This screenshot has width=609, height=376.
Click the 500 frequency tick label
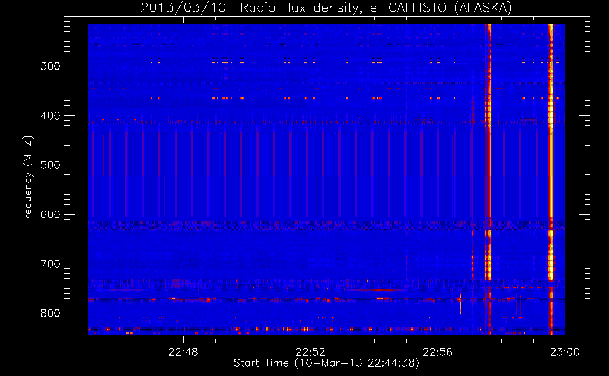[x=50, y=165]
